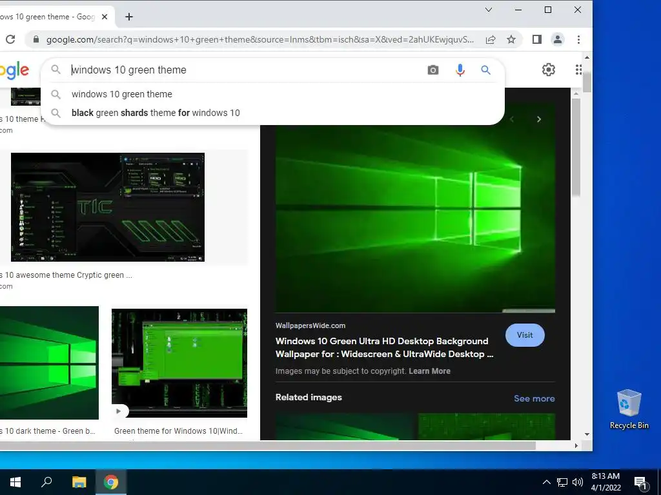Open the Windows Start menu
Screen dimensions: 661x495
pos(15,482)
